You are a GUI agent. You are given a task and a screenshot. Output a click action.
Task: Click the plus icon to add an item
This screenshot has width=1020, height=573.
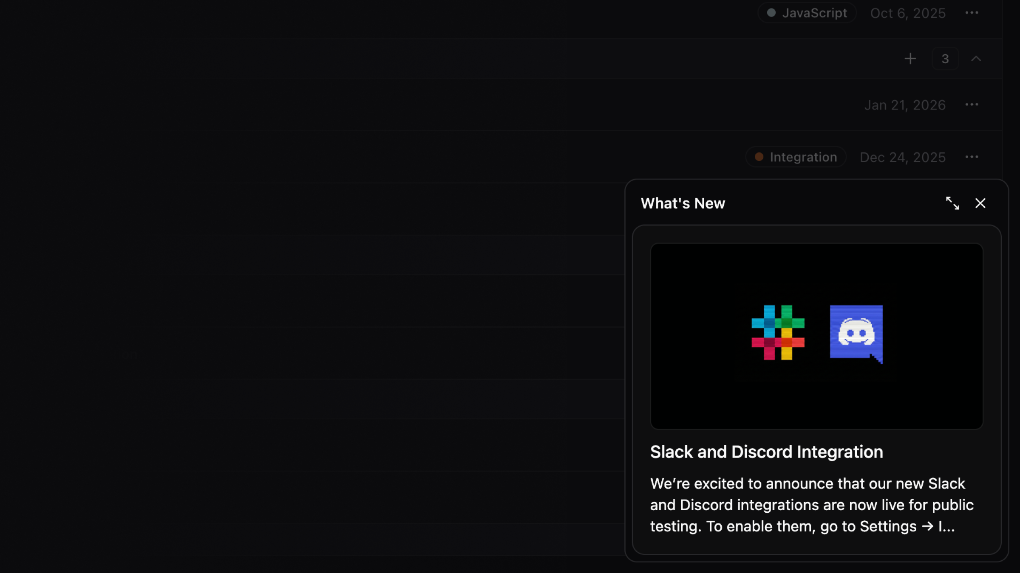pyautogui.click(x=910, y=59)
